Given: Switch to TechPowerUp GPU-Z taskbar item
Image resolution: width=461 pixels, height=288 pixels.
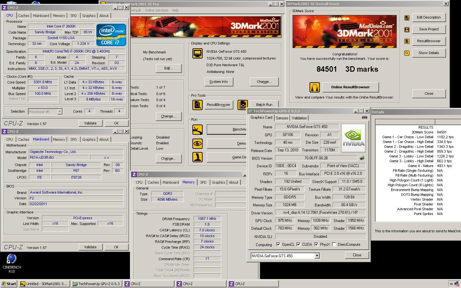Looking at the screenshot, I should (96, 284).
